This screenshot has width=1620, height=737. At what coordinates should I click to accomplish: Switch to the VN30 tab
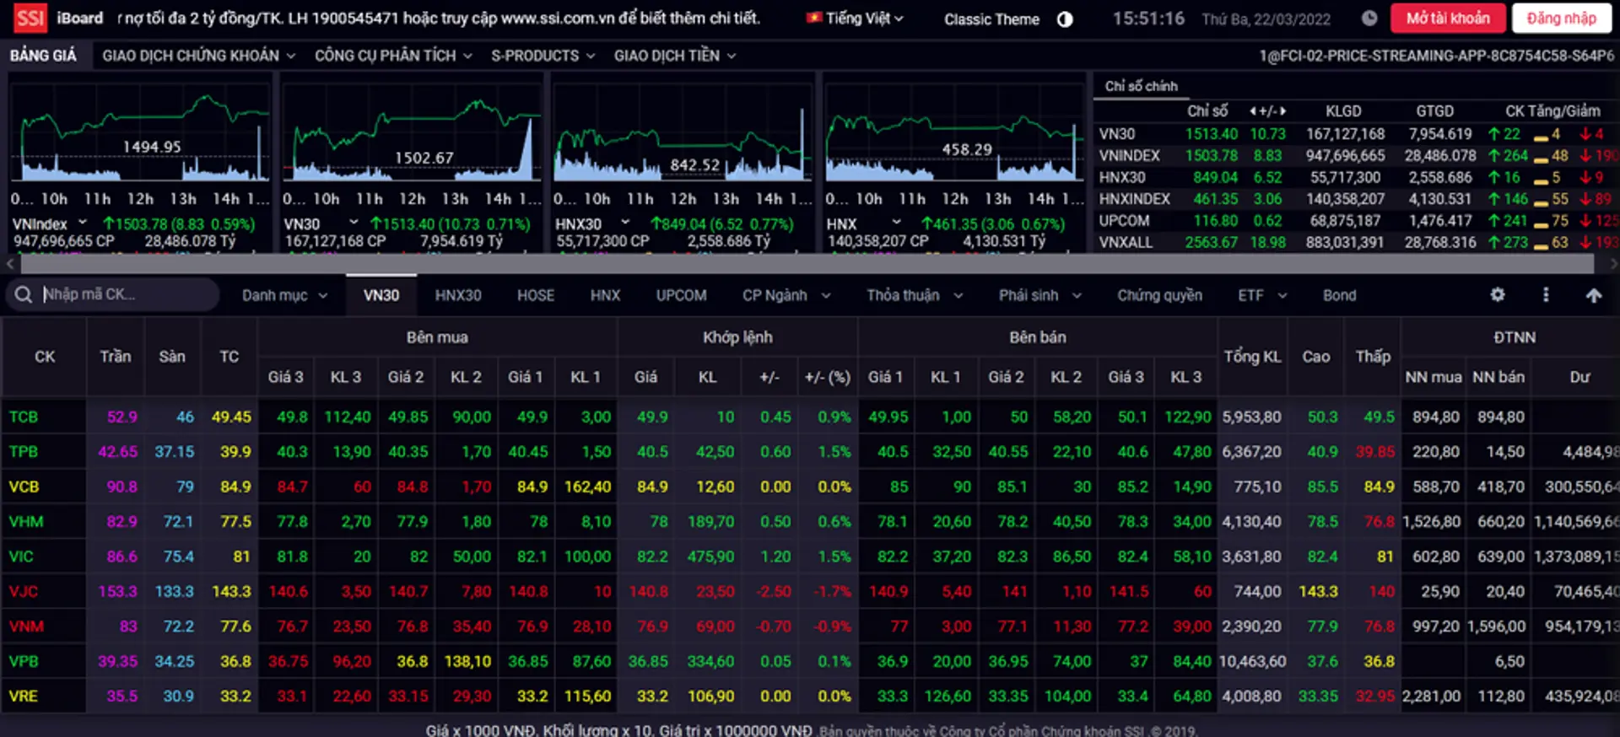[x=381, y=295]
